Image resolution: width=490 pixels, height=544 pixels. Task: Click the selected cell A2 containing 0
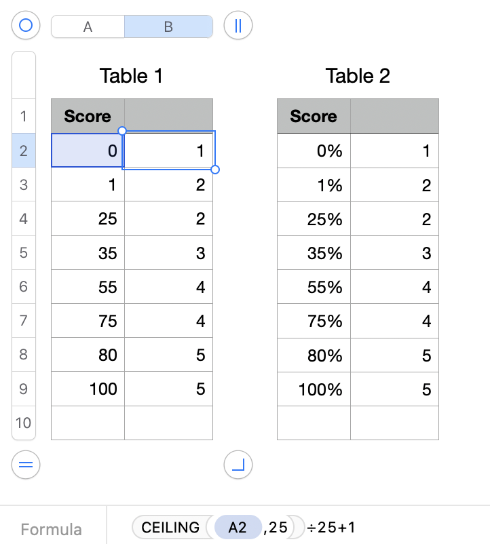88,151
